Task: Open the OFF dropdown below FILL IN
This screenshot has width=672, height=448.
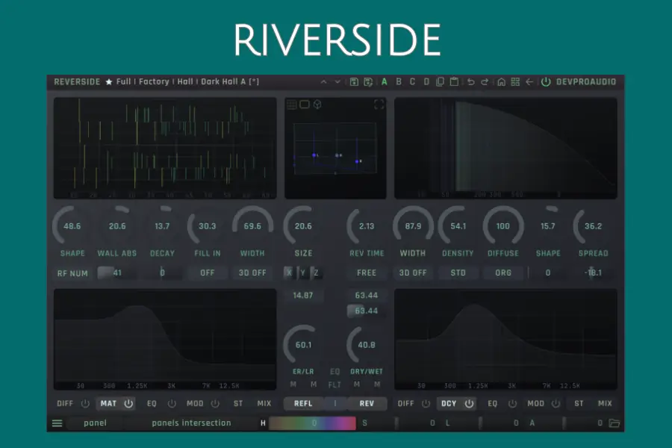Action: tap(208, 273)
